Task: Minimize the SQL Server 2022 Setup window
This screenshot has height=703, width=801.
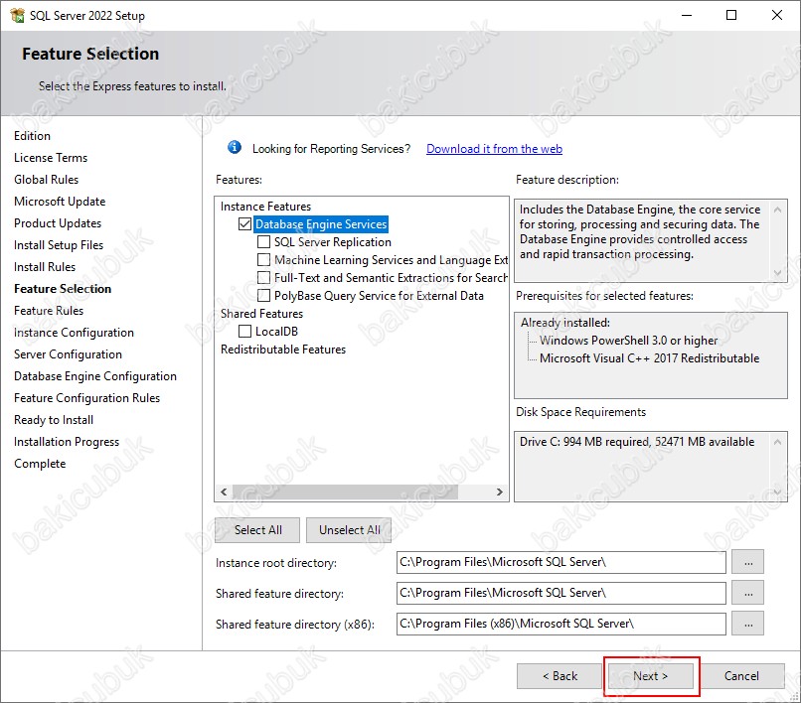Action: click(687, 15)
